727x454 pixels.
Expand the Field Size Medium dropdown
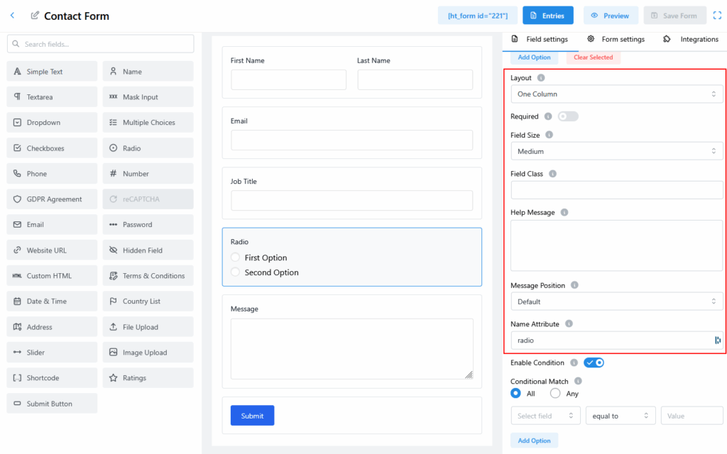point(616,151)
